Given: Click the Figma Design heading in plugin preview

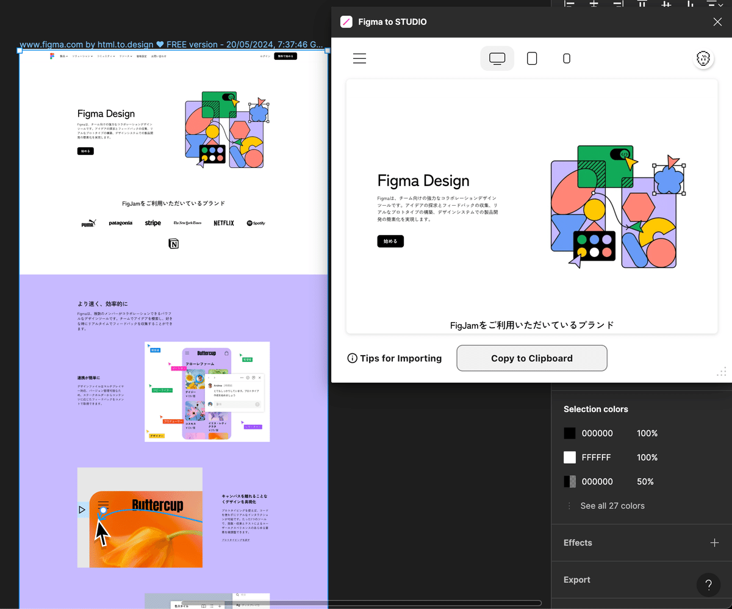Looking at the screenshot, I should 423,181.
